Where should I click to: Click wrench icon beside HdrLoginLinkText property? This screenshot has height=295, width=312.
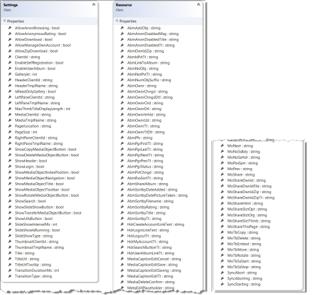122,230
